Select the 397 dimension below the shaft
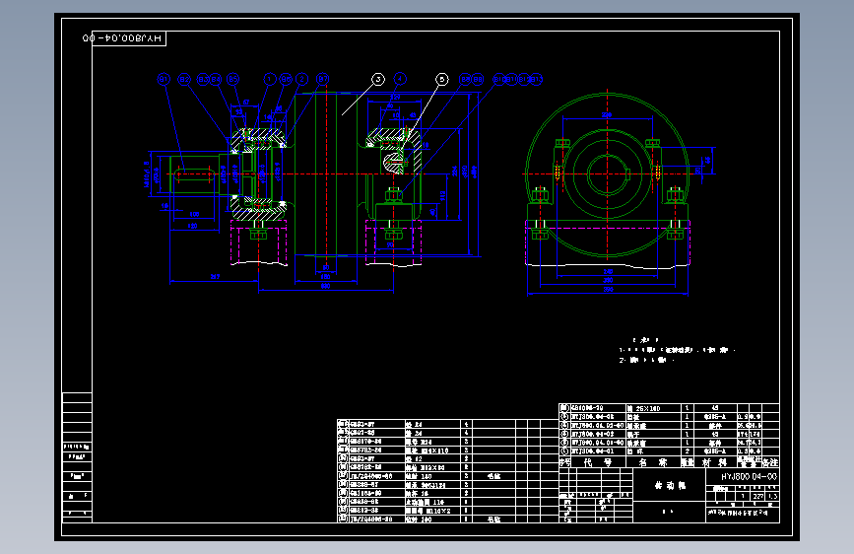 pos(215,277)
